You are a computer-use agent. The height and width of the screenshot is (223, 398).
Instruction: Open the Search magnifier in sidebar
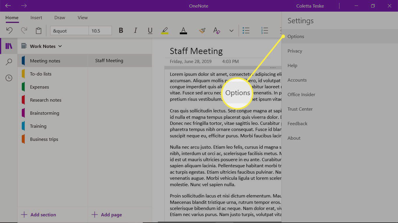point(9,62)
